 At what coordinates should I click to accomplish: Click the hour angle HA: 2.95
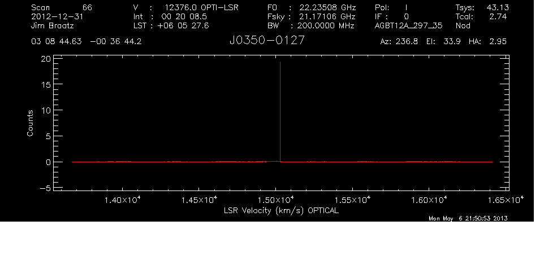(x=488, y=42)
